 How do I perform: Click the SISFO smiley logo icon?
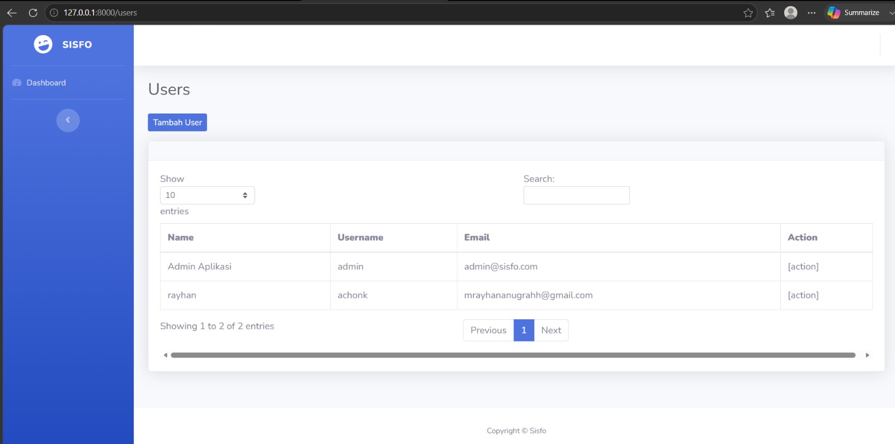point(43,44)
